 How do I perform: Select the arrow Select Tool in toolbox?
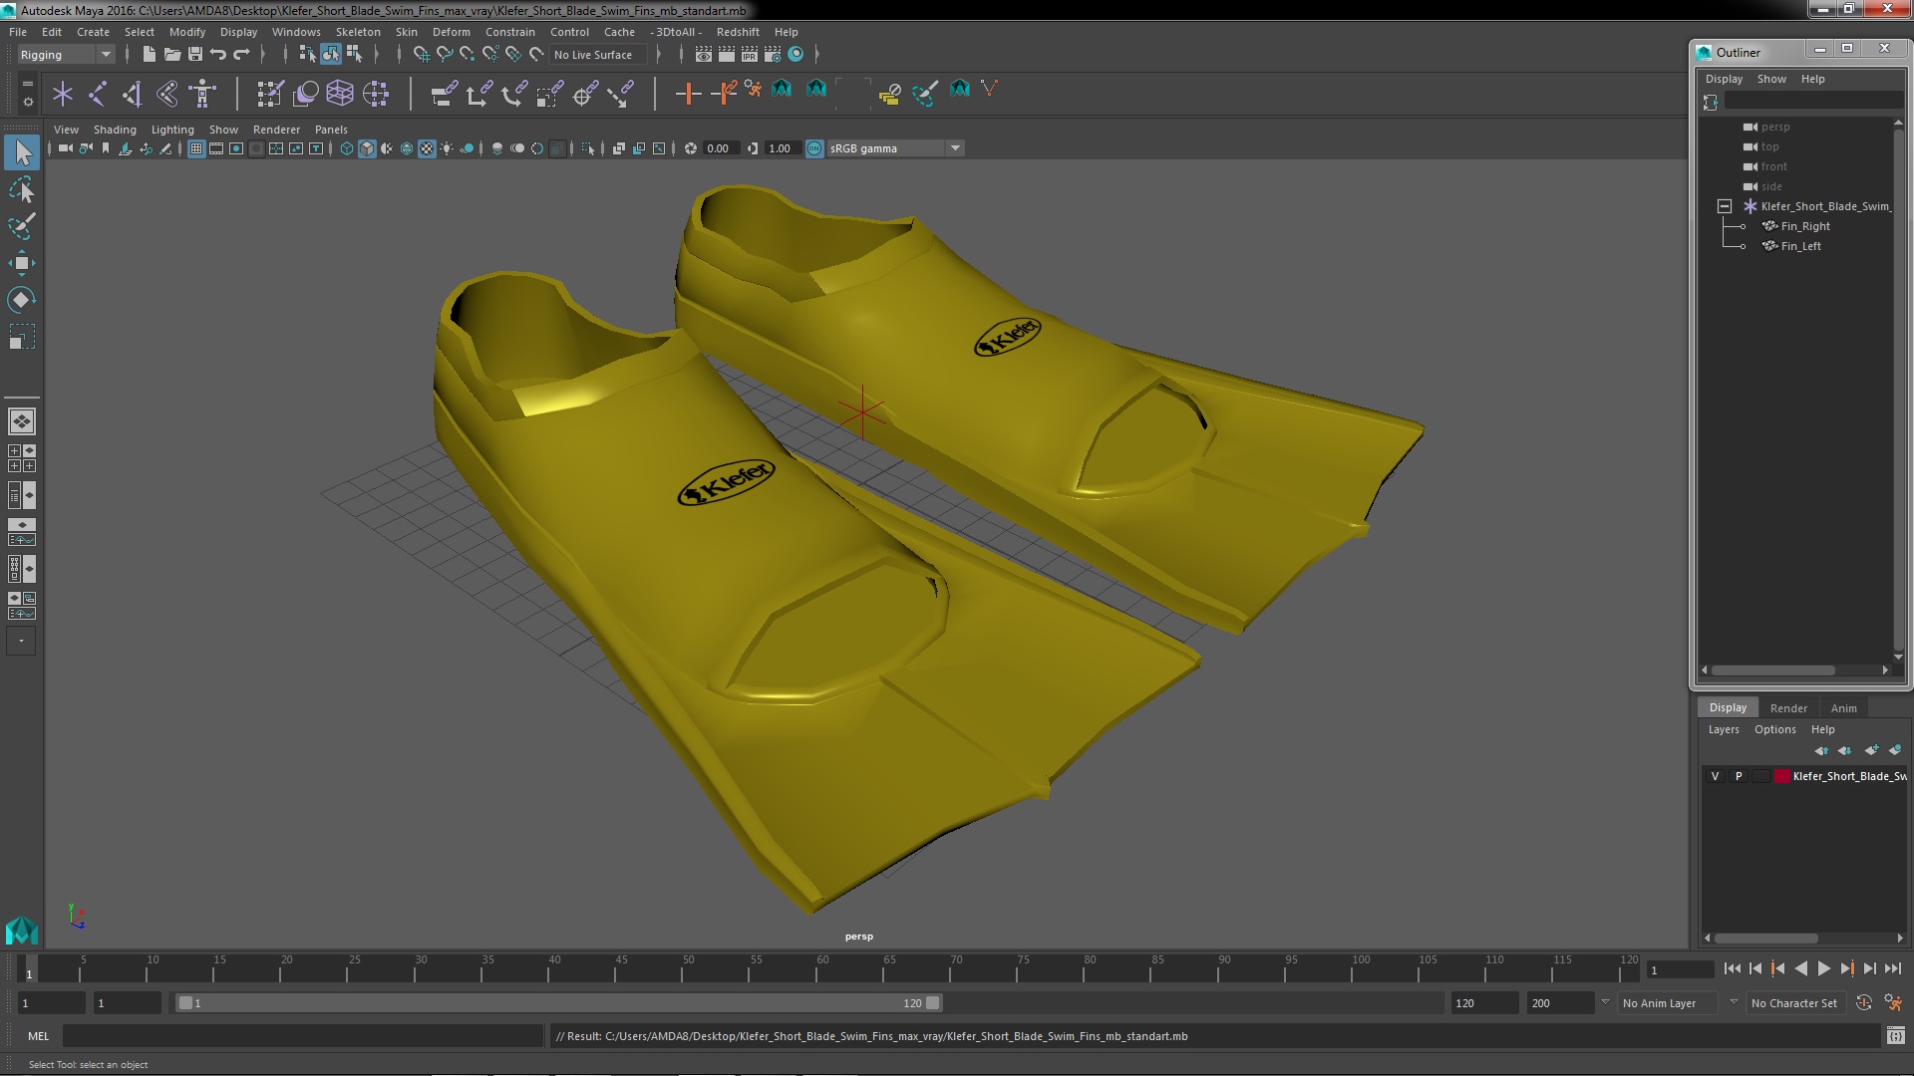click(22, 152)
